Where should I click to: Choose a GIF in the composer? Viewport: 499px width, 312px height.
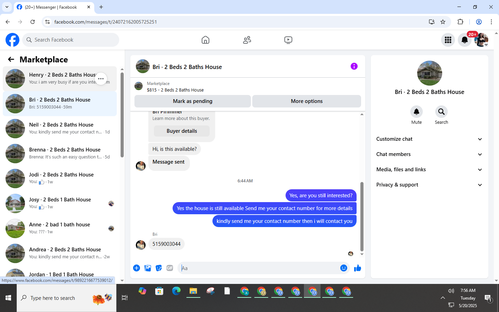point(170,268)
